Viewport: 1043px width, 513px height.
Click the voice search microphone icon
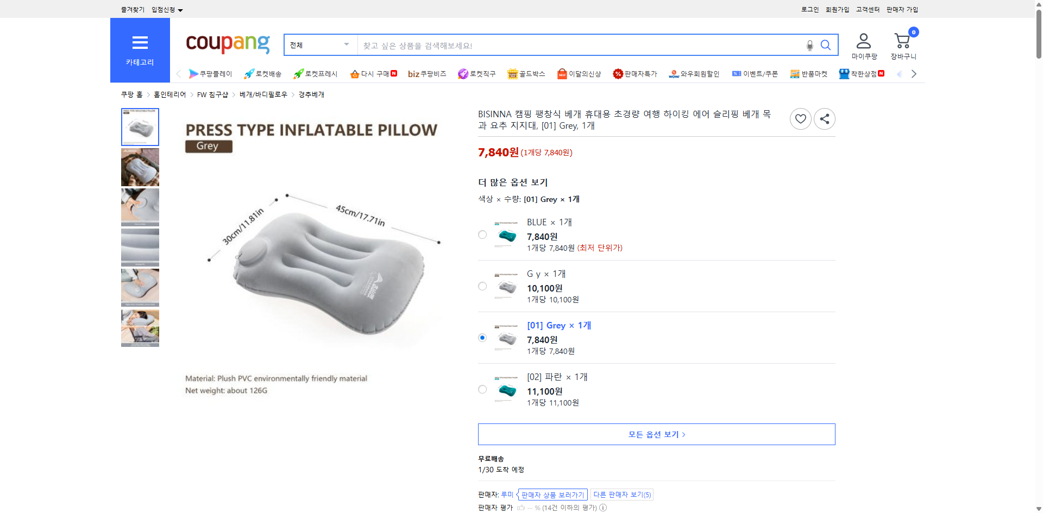(x=809, y=45)
